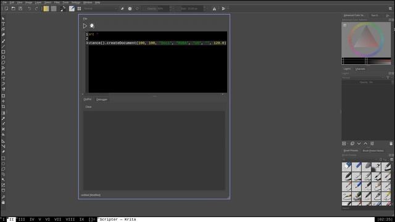395x222 pixels.
Task: Select the Transform tool
Action: pyautogui.click(x=3, y=96)
